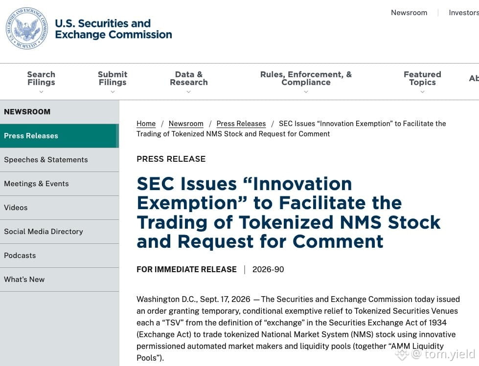Open the Investors top link
This screenshot has height=366, width=479.
[464, 13]
